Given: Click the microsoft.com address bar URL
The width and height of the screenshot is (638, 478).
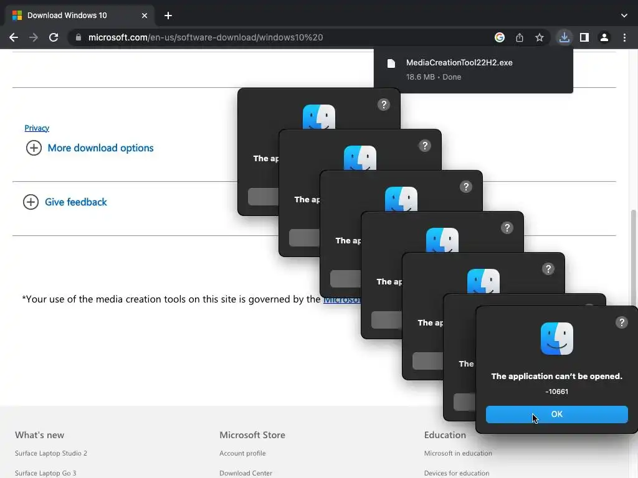Looking at the screenshot, I should 206,37.
